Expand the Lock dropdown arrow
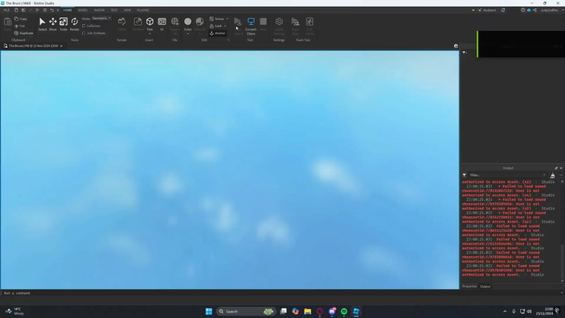Image resolution: width=565 pixels, height=318 pixels. [x=225, y=26]
